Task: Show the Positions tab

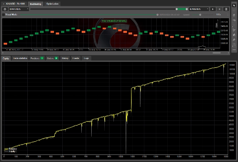Action: tap(37, 58)
